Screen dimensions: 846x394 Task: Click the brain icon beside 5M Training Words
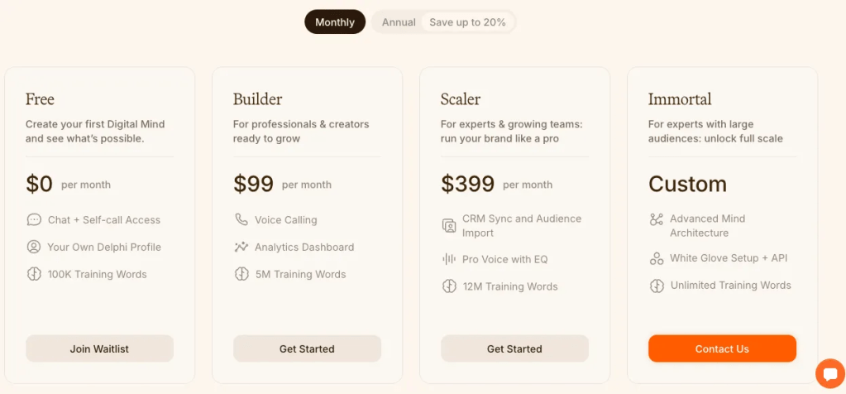(241, 274)
